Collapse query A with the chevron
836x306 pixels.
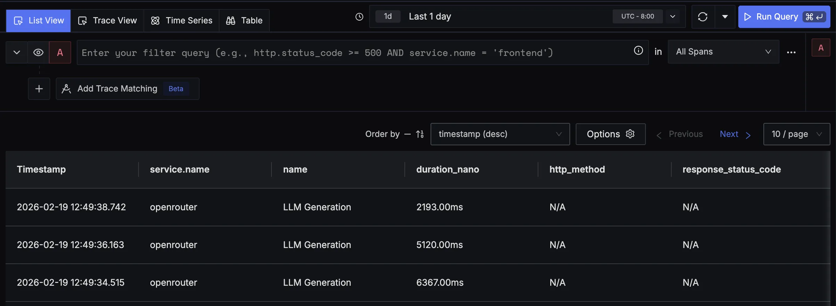(16, 52)
